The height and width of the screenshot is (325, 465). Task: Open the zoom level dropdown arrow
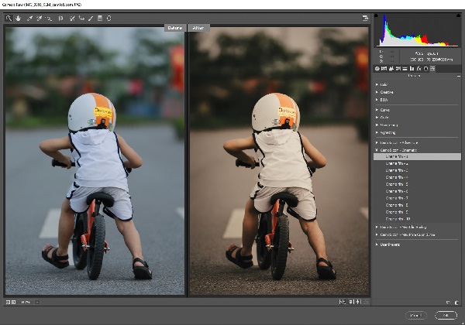pyautogui.click(x=37, y=303)
